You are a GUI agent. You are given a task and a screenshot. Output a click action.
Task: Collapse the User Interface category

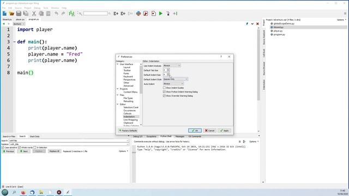point(118,64)
